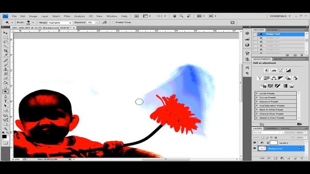Add an Exposure adjustment

(288, 71)
